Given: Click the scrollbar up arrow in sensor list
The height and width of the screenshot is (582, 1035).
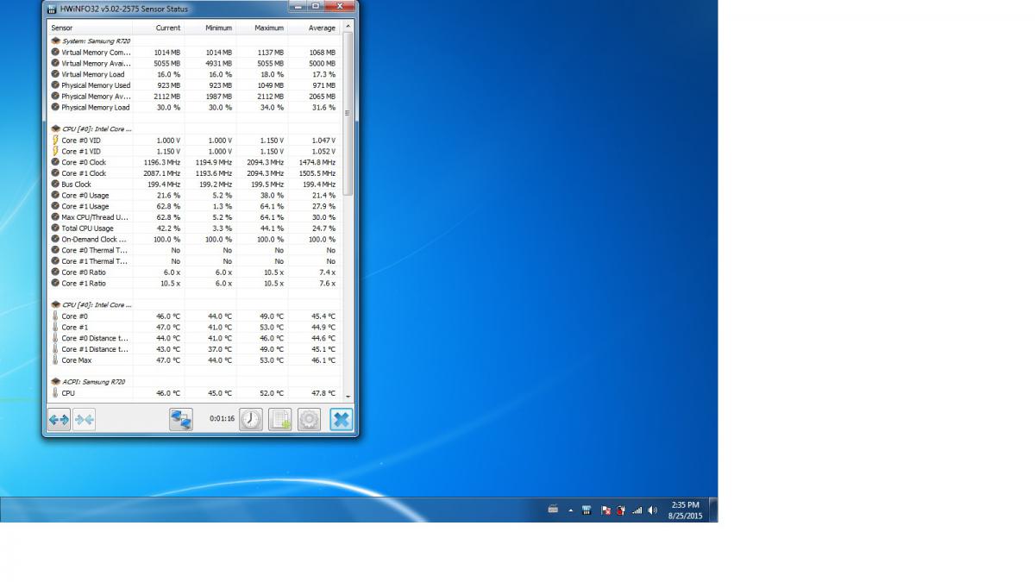Looking at the screenshot, I should 348,28.
